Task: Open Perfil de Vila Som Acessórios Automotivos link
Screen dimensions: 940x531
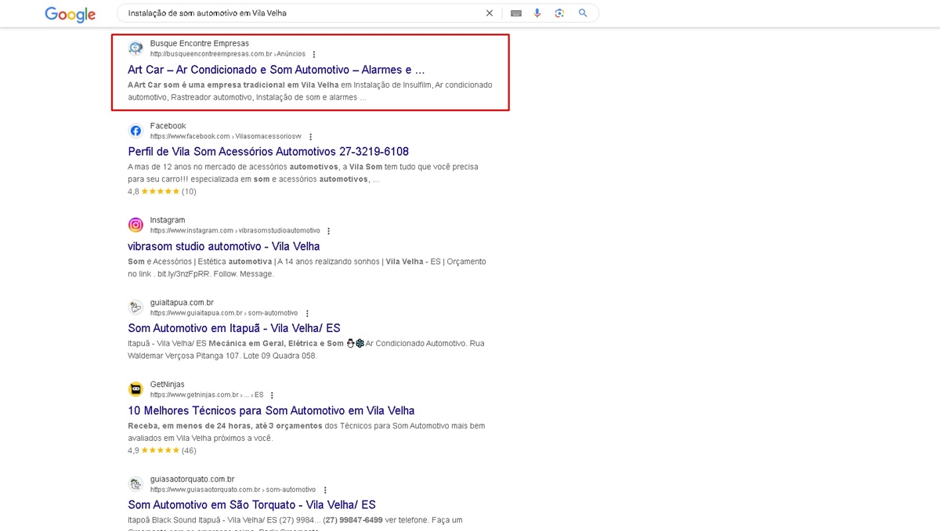Action: (x=268, y=151)
